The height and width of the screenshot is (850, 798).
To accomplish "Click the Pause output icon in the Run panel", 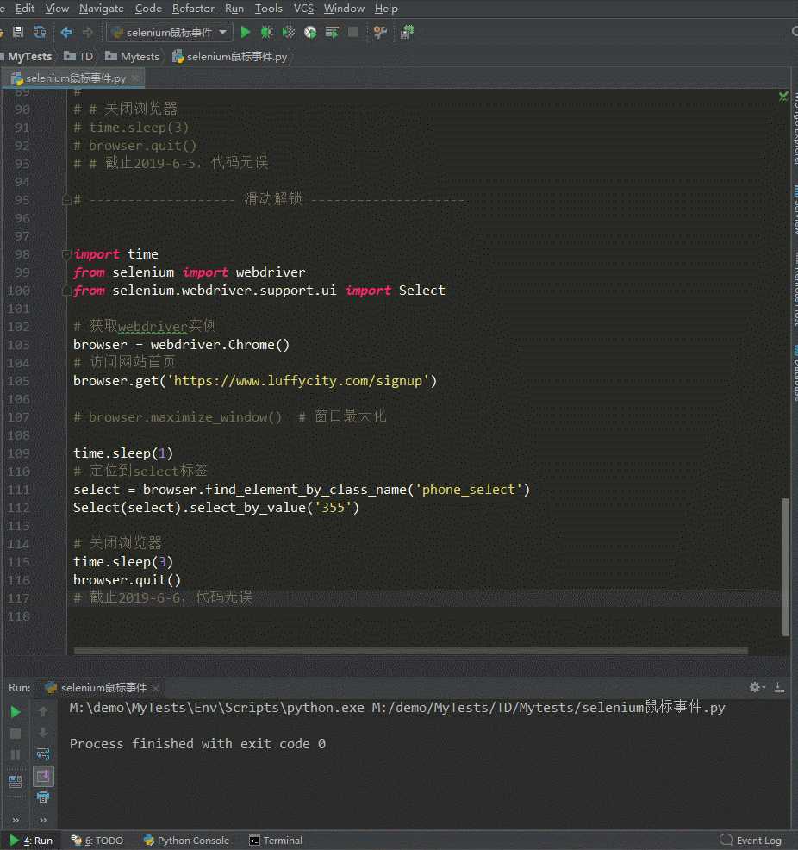I will coord(16,754).
